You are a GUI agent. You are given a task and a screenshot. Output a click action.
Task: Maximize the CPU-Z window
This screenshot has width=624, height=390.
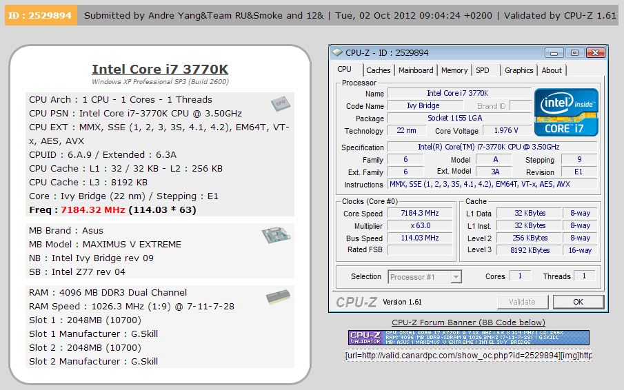click(574, 52)
